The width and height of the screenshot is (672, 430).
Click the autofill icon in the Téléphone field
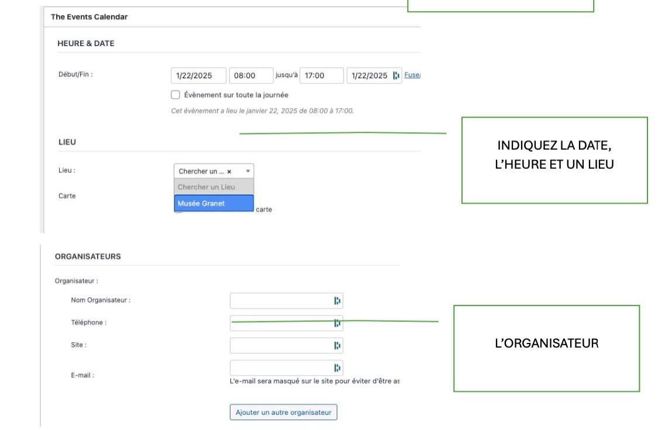click(x=337, y=323)
